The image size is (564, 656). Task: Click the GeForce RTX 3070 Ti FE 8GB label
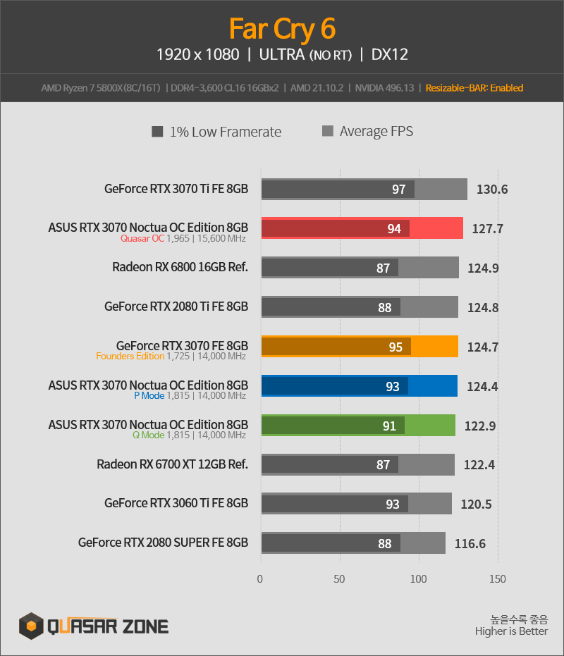point(176,189)
